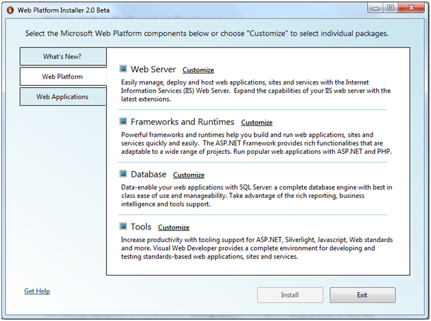
Task: Check the Frameworks and Runtimes checkbox
Action: 123,121
